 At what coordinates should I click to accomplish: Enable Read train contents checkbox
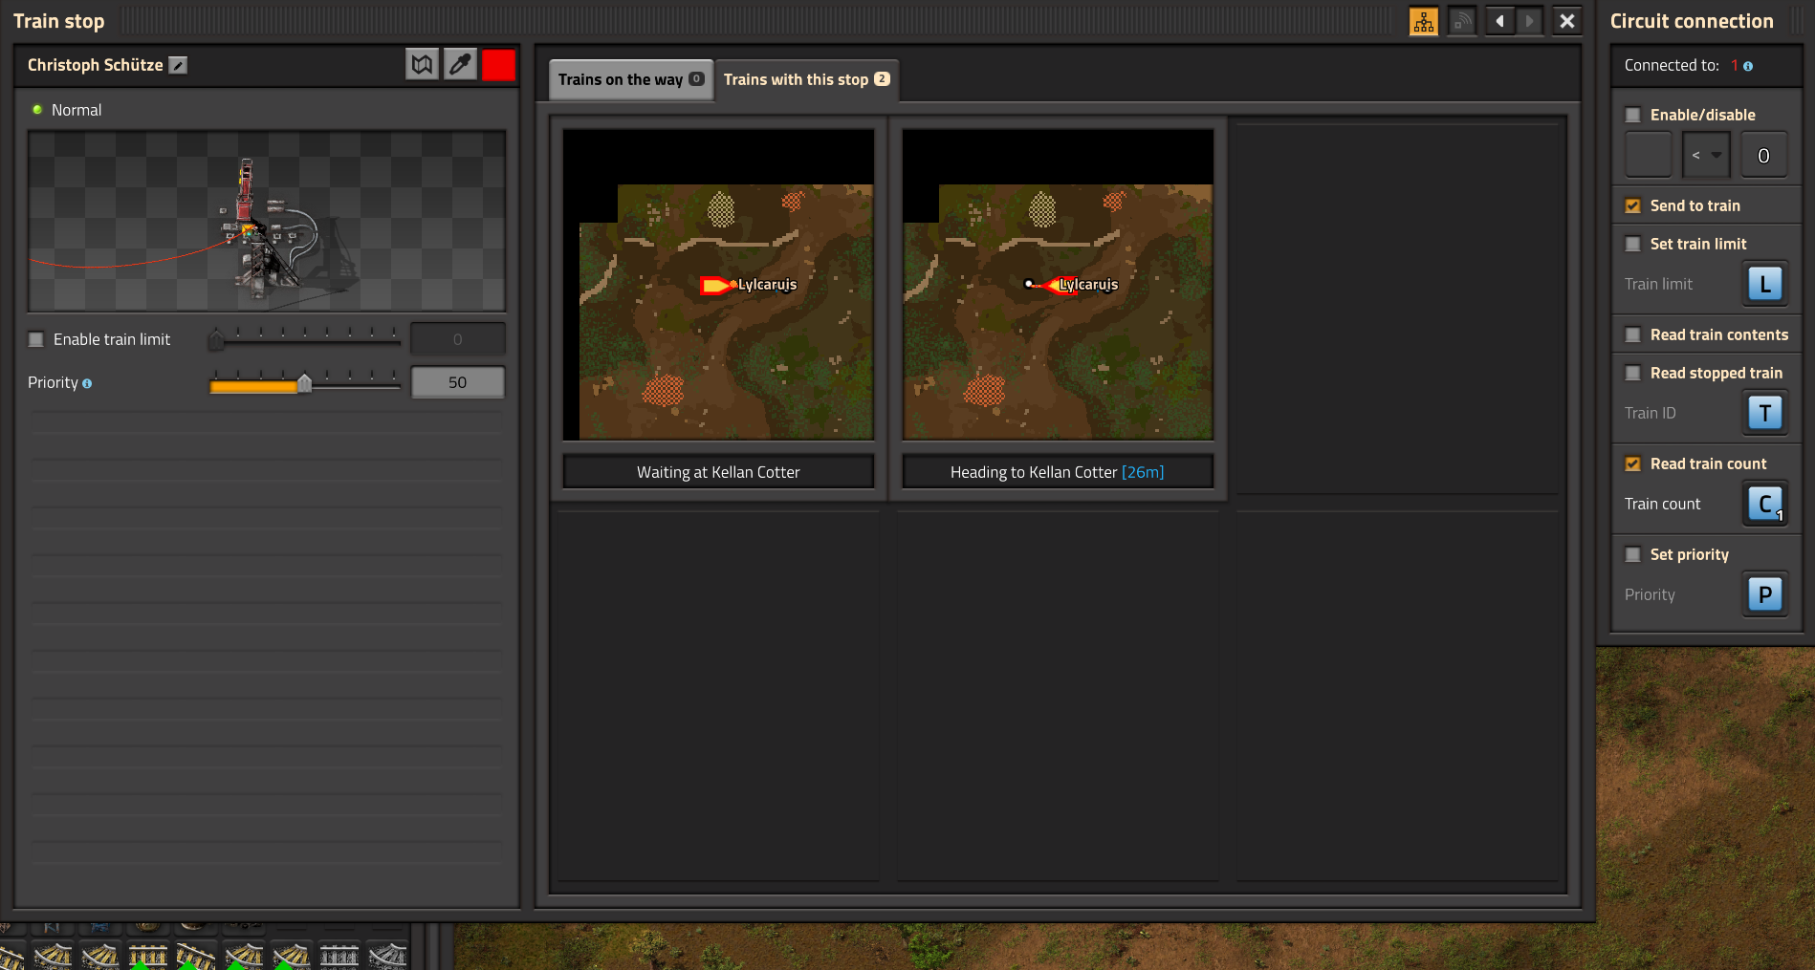1633,334
